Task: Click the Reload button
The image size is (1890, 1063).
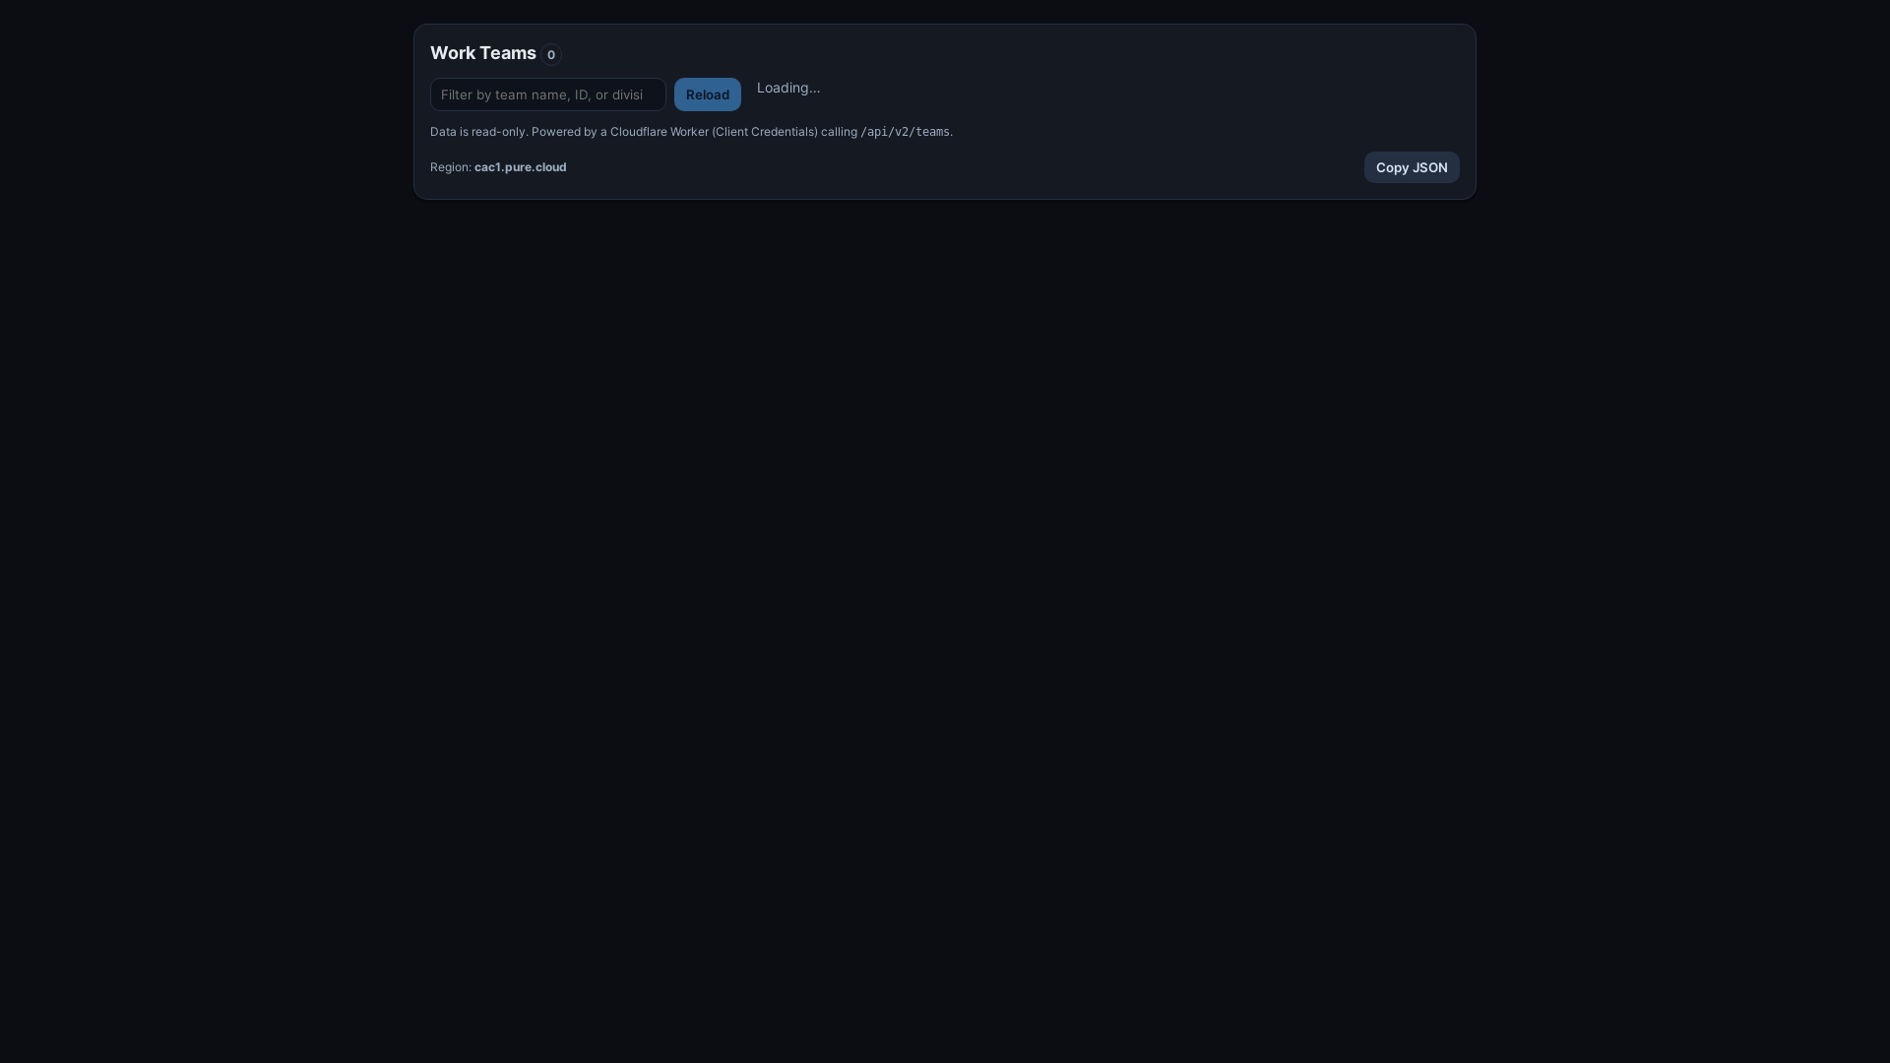Action: [x=707, y=94]
